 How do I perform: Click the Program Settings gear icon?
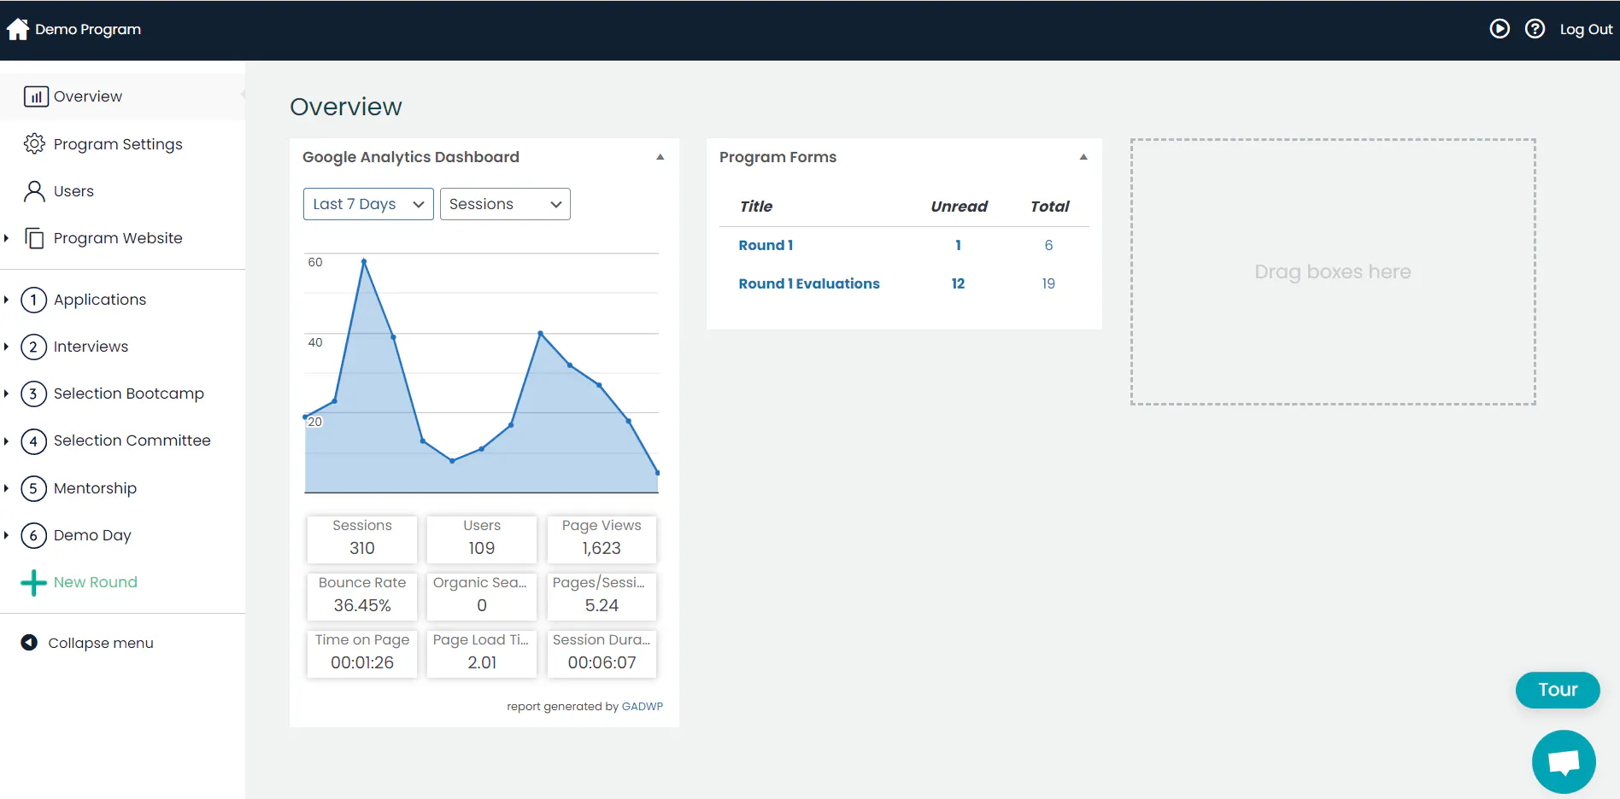pos(34,143)
